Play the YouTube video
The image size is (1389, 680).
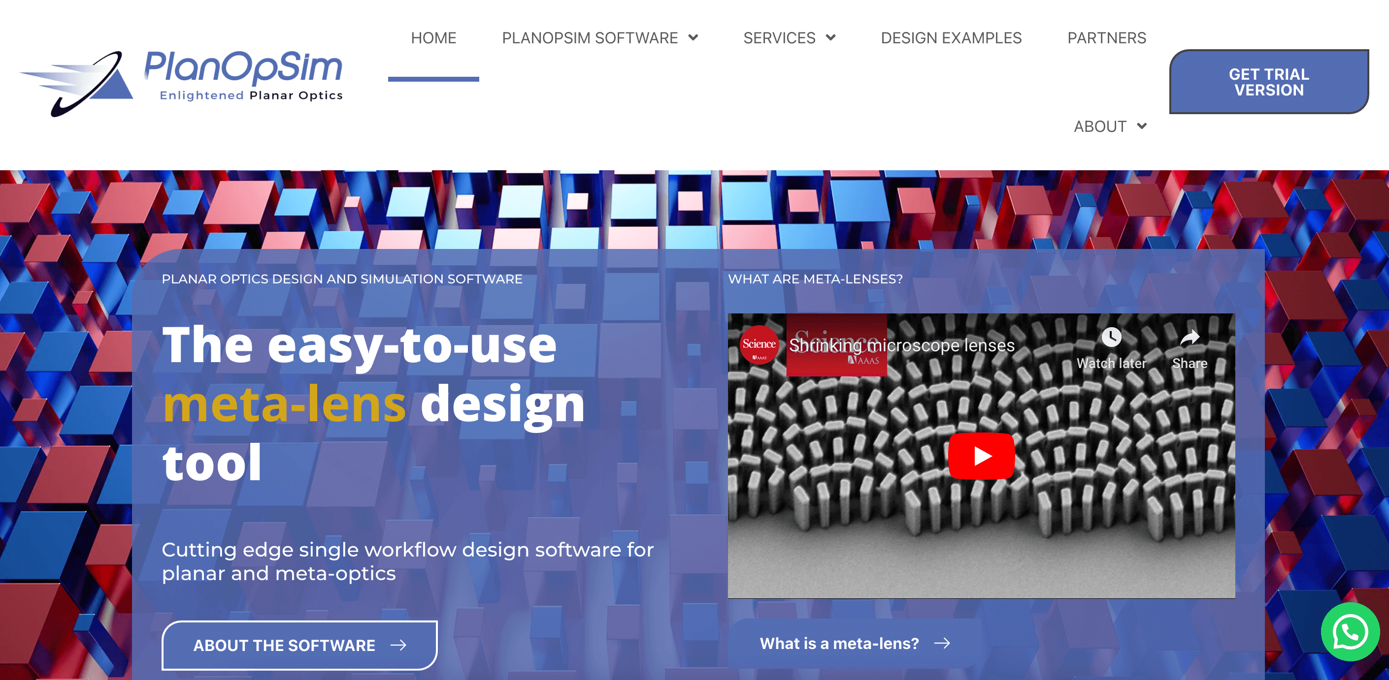pyautogui.click(x=981, y=456)
